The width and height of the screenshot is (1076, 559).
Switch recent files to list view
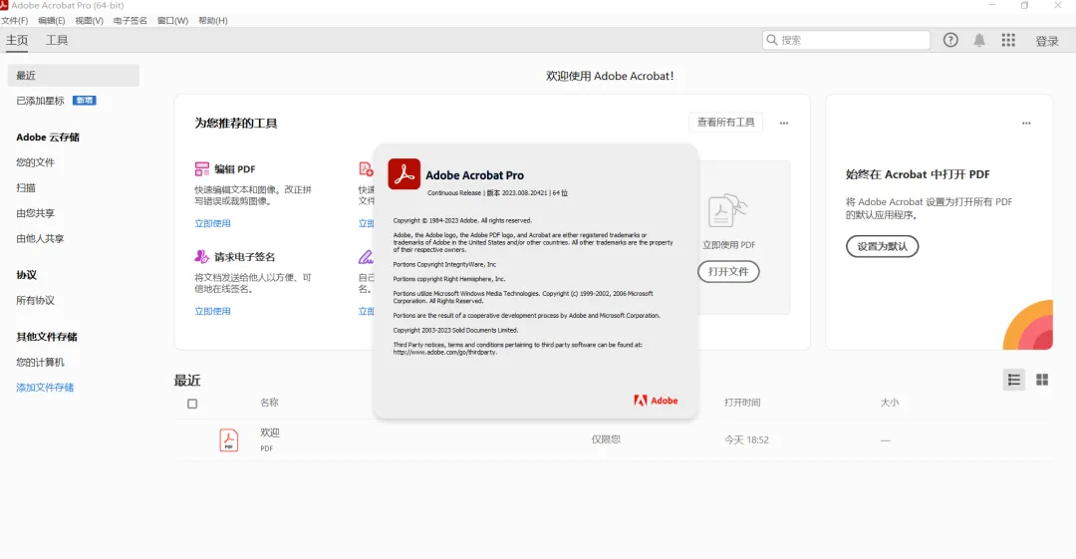click(x=1013, y=380)
